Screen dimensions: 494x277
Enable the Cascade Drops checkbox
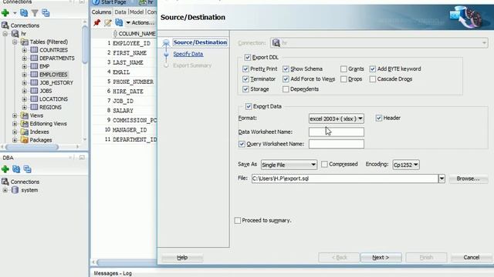point(373,79)
